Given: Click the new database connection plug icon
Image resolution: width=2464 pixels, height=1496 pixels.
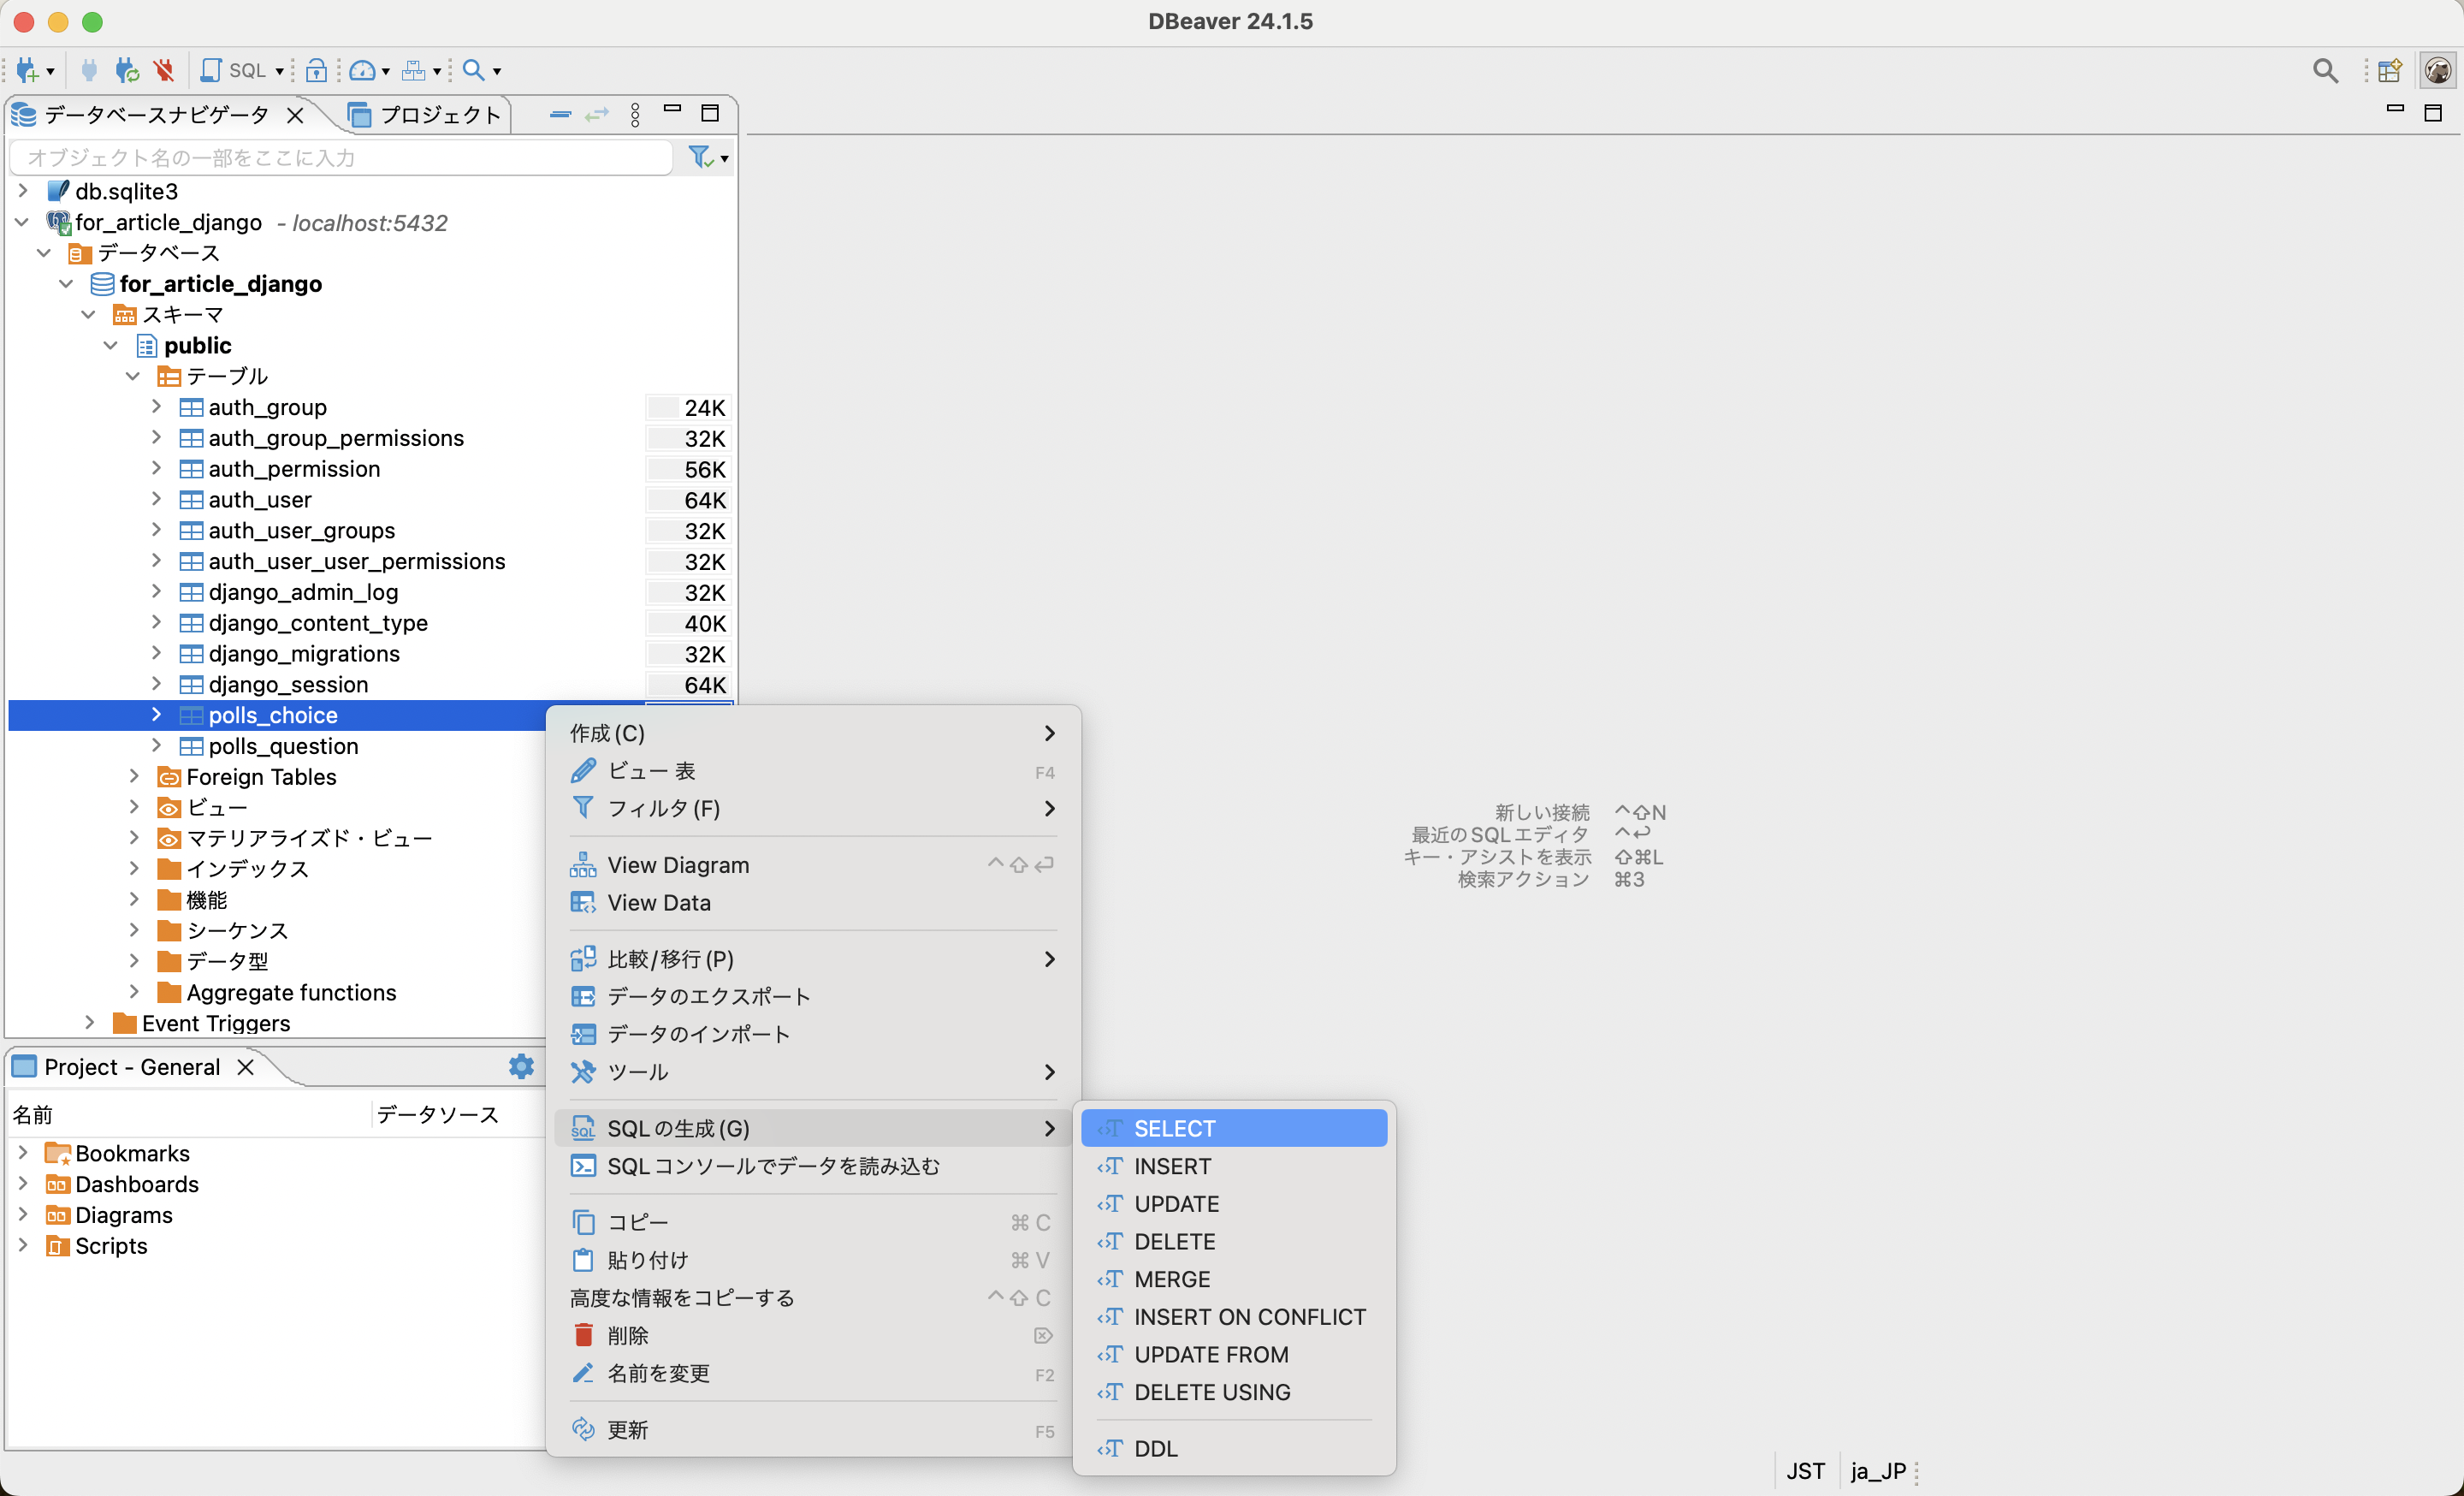Looking at the screenshot, I should tap(27, 70).
